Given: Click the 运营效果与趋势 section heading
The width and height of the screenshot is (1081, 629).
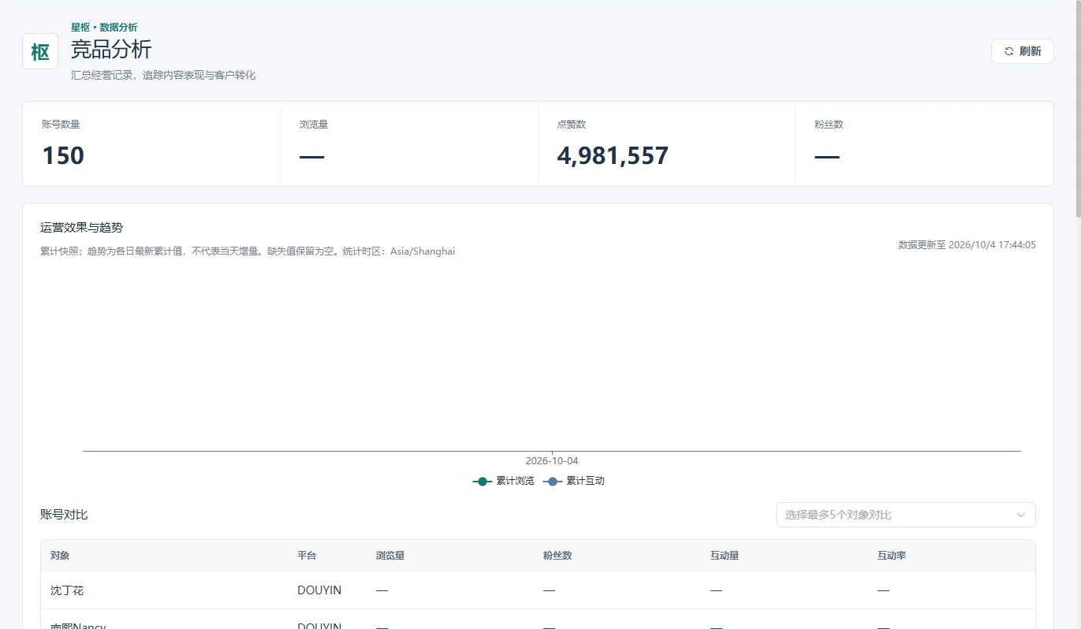Looking at the screenshot, I should 82,228.
